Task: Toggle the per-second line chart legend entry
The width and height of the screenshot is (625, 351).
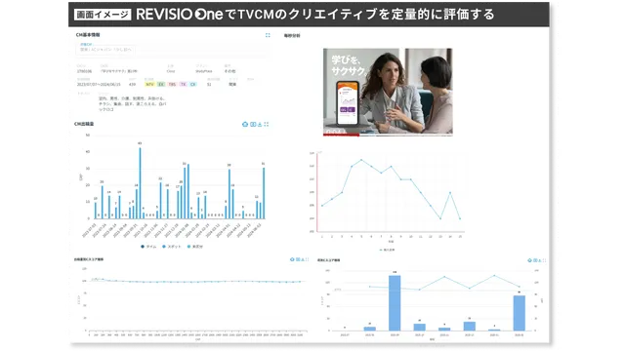Action: pyautogui.click(x=387, y=250)
